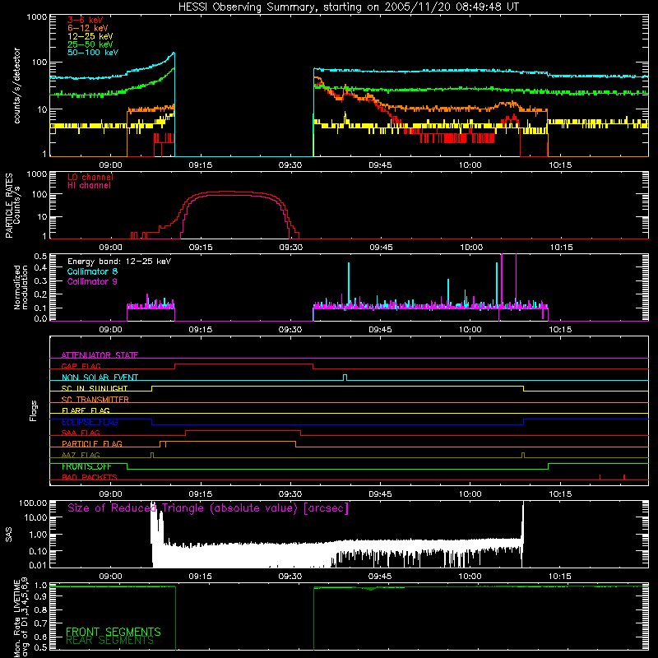Screen dimensions: 658x658
Task: Click the GAP_FLAG label
Action: [x=81, y=366]
